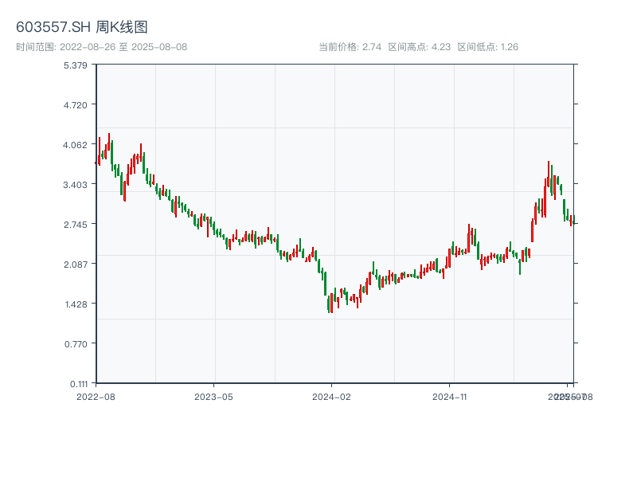This screenshot has width=637, height=478.
Task: Click the interval low 1.26 label
Action: 487,47
